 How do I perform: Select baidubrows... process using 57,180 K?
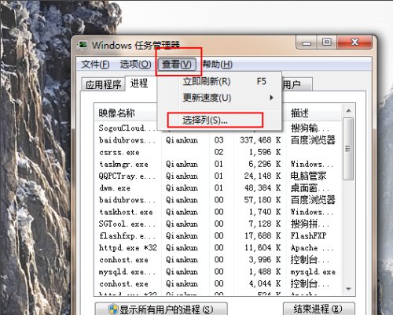(x=218, y=200)
